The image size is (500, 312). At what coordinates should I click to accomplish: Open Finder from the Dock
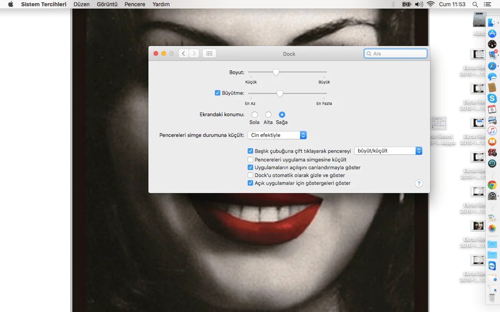point(492,23)
